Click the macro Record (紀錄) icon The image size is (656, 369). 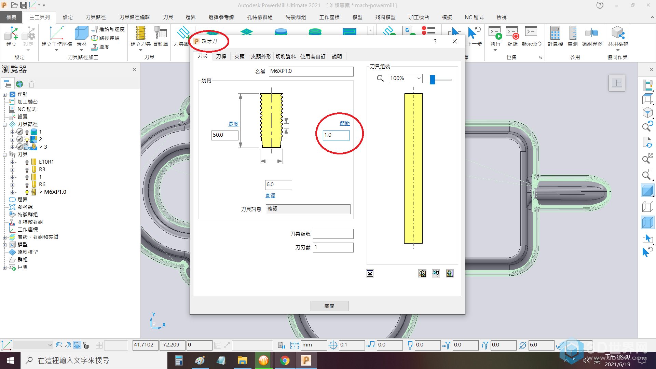tap(512, 32)
